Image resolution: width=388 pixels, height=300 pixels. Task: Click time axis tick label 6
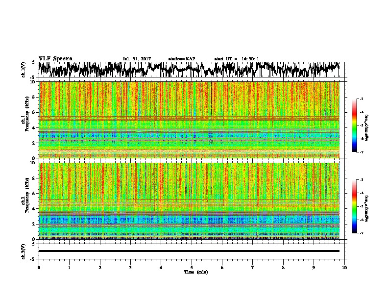(x=222, y=268)
